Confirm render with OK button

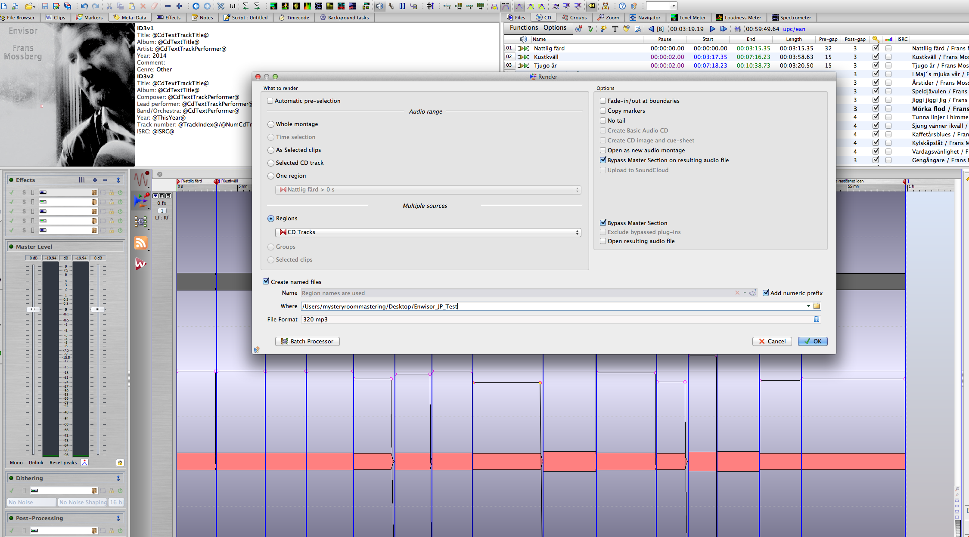[813, 341]
